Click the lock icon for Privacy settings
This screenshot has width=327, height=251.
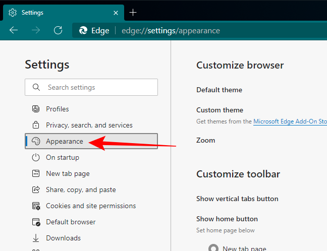pos(36,125)
